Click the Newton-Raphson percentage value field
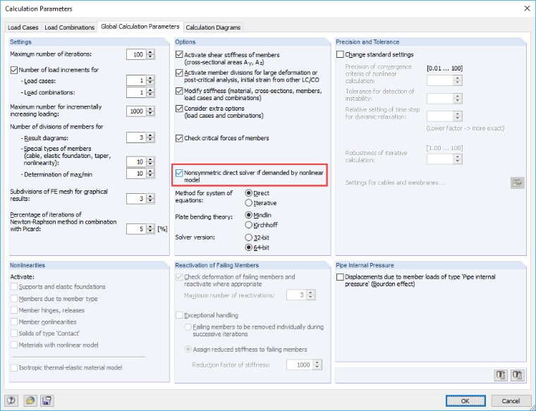The width and height of the screenshot is (536, 411). point(136,229)
